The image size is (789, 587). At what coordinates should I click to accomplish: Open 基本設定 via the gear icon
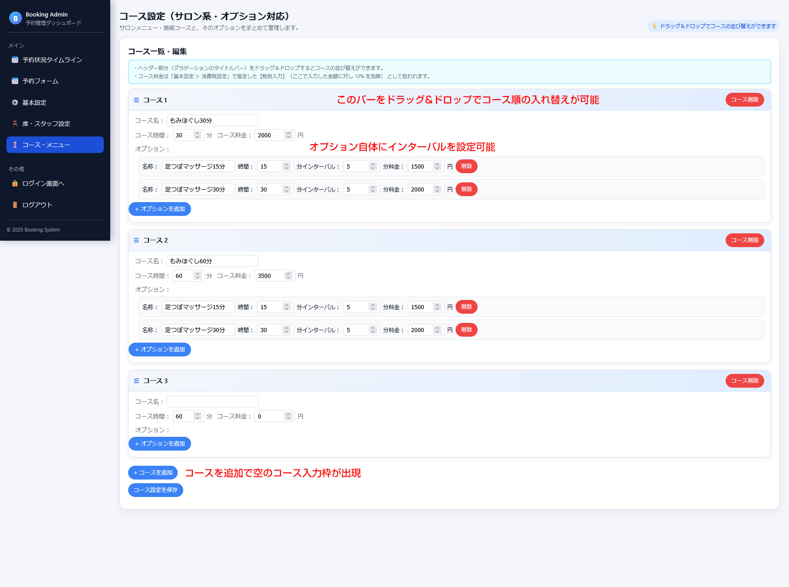(14, 102)
